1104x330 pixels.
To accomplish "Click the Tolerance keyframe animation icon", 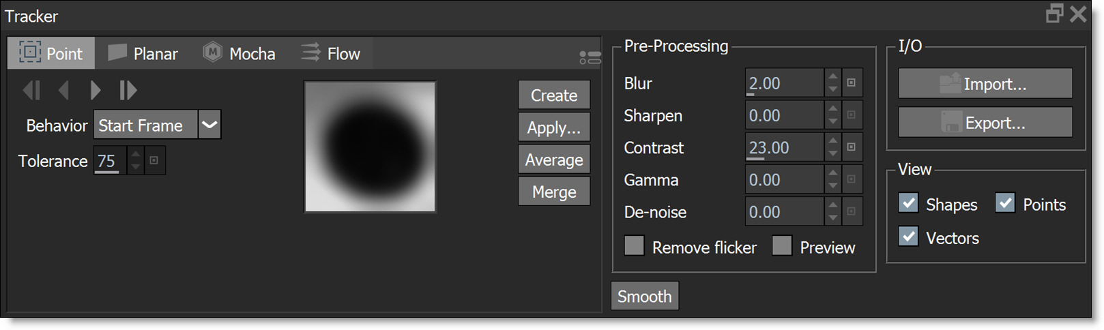I will pyautogui.click(x=154, y=161).
